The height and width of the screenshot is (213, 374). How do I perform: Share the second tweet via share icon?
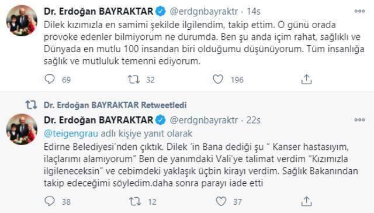coord(306,201)
